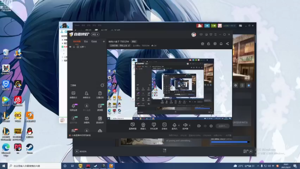
Task: Click the 修改 button next to the room title
Action: [134, 42]
